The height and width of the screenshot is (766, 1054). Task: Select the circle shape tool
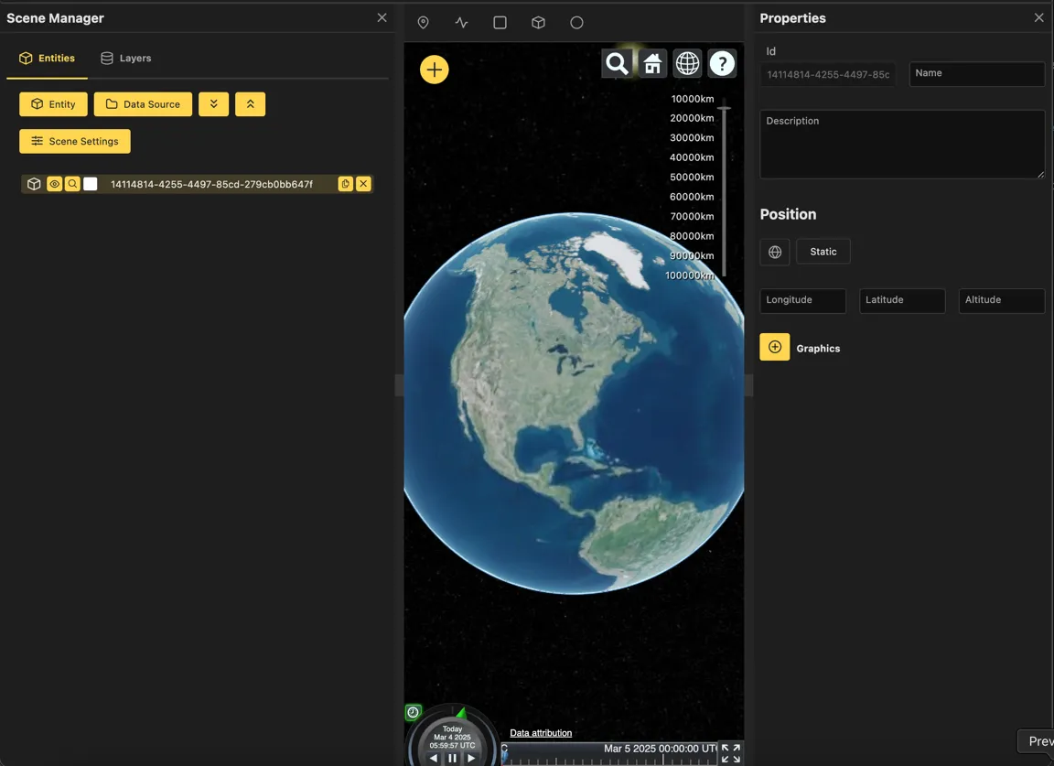(576, 23)
